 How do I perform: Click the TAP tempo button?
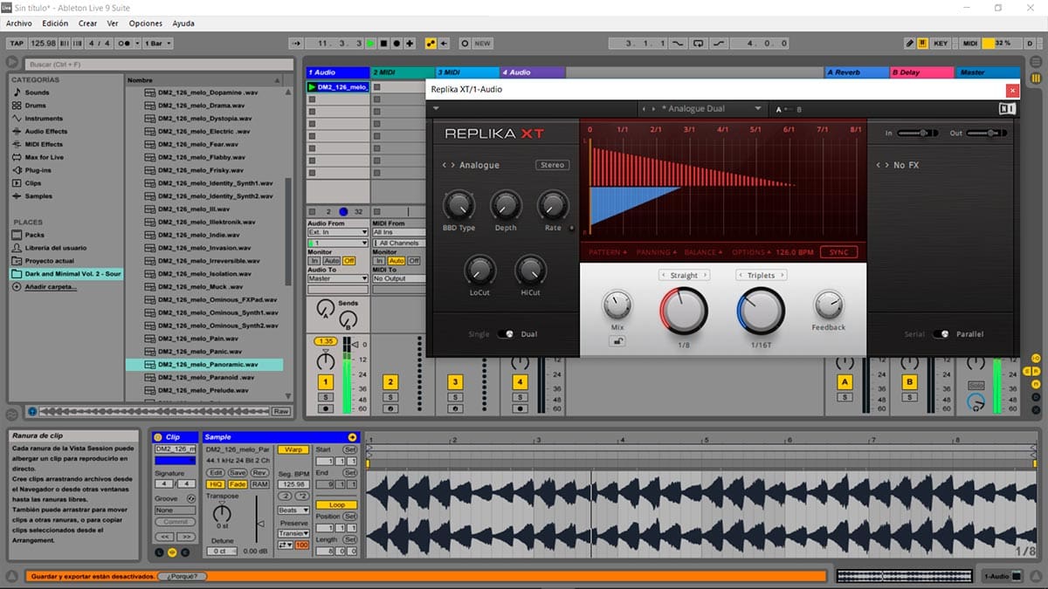tap(16, 43)
